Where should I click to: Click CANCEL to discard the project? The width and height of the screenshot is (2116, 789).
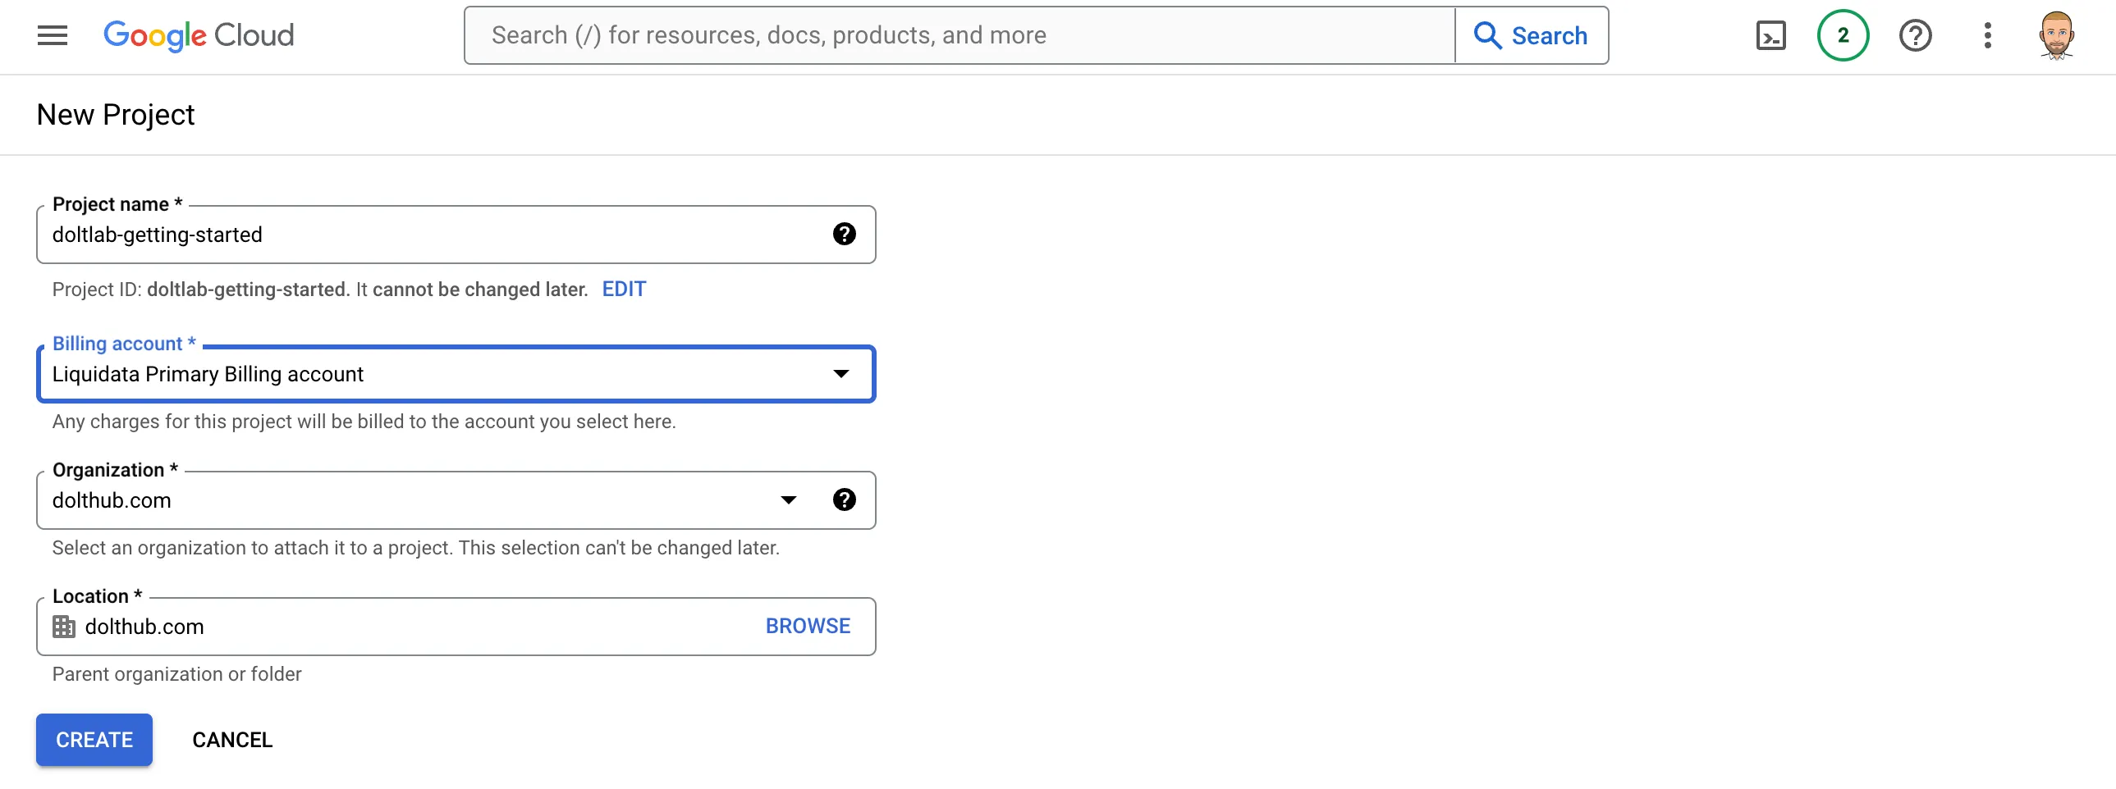(232, 740)
